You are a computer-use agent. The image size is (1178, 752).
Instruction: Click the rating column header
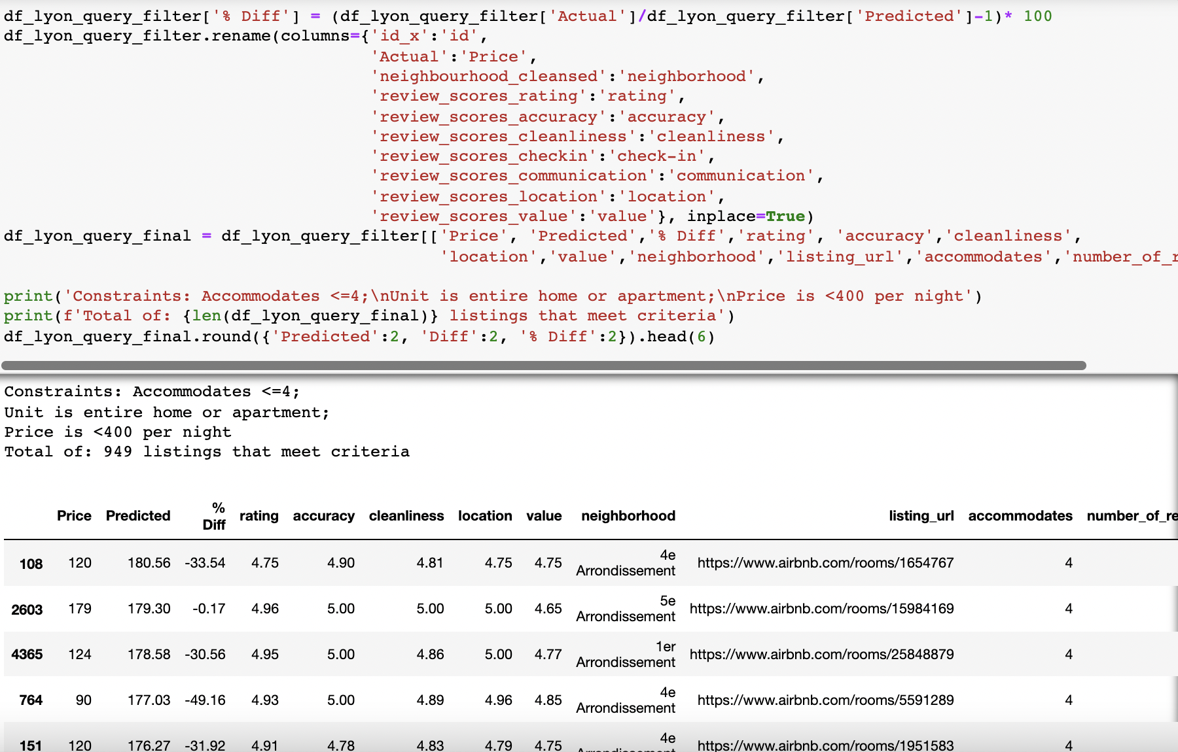pos(259,516)
